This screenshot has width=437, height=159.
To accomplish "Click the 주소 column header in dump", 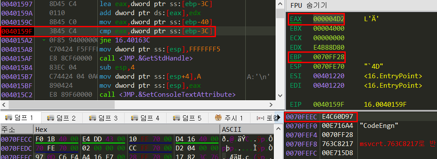I will point(16,129).
